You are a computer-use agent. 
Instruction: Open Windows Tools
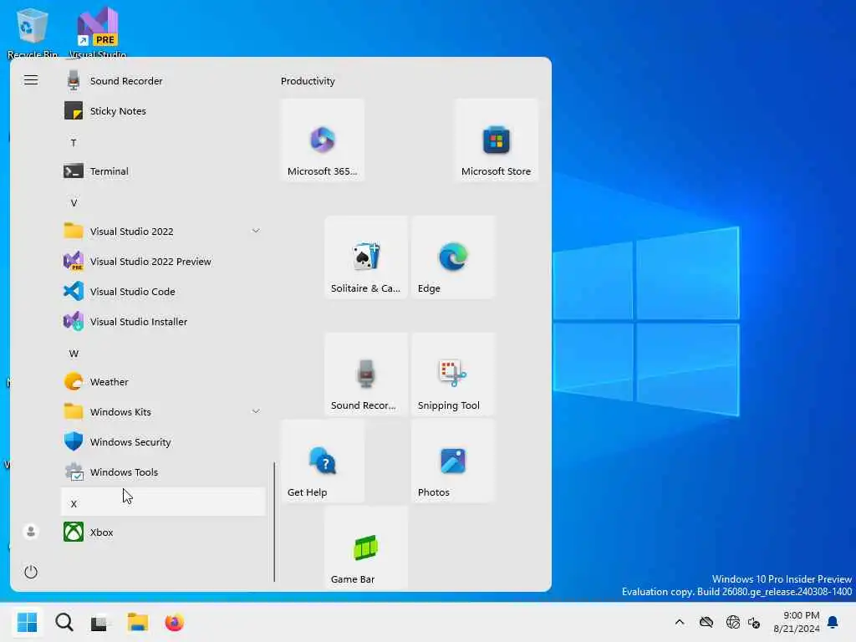tap(163, 472)
